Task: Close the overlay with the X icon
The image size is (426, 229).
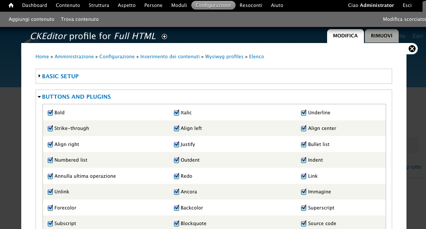Action: coord(412,49)
